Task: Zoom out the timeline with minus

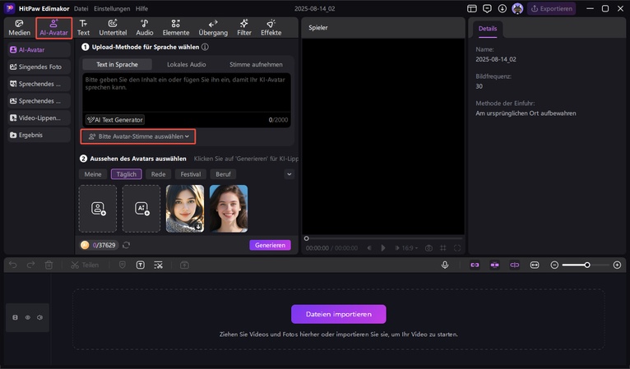Action: 554,265
